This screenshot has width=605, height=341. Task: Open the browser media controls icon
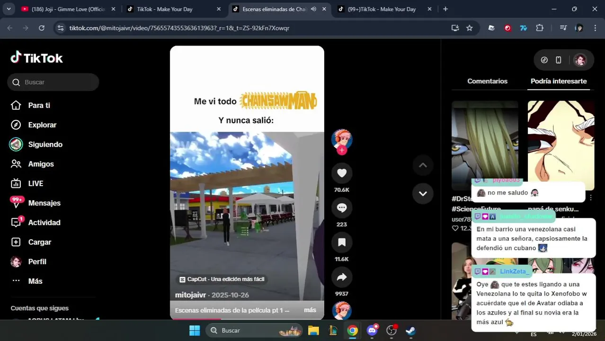563,28
